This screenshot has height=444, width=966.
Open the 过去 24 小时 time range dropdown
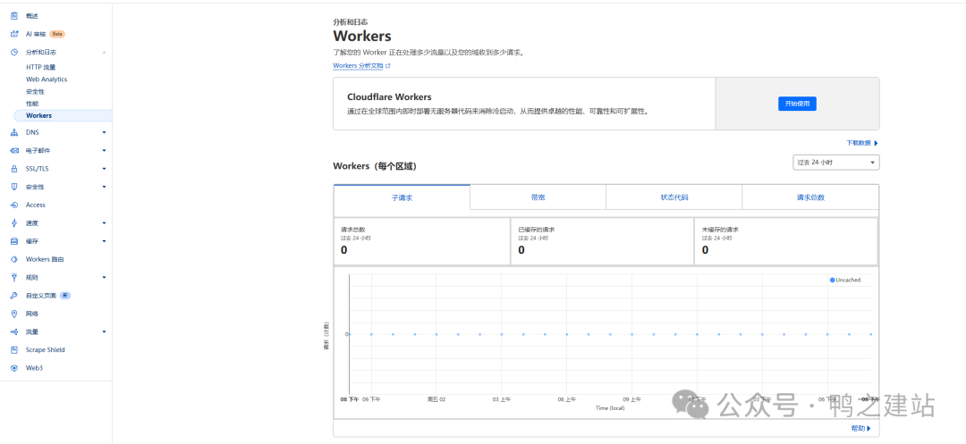(x=836, y=163)
